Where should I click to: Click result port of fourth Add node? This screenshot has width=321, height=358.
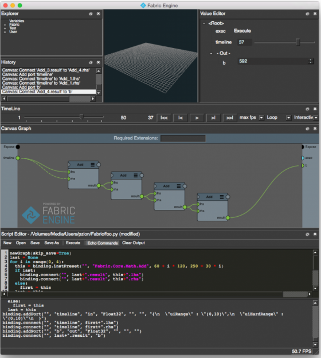[228, 218]
